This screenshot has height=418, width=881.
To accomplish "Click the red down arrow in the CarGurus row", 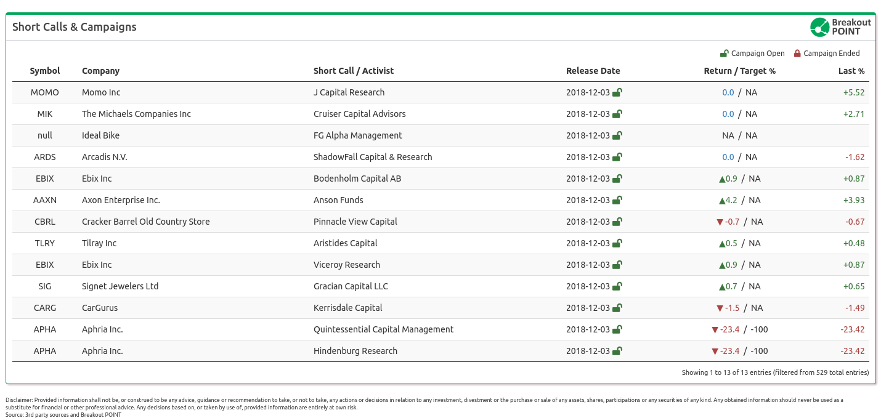I will (x=720, y=308).
